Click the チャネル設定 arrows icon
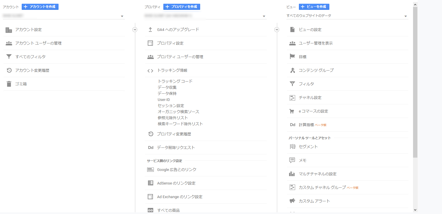The height and width of the screenshot is (214, 442). click(292, 98)
